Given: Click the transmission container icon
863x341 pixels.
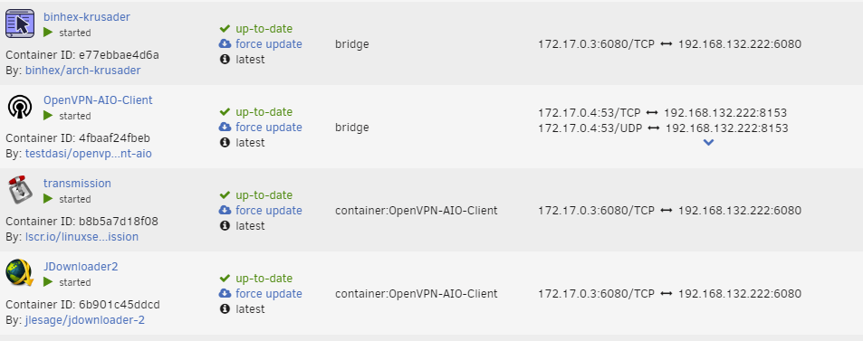Looking at the screenshot, I should (x=20, y=190).
